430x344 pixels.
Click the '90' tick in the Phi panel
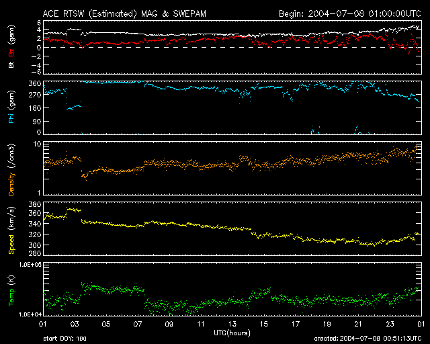37,121
